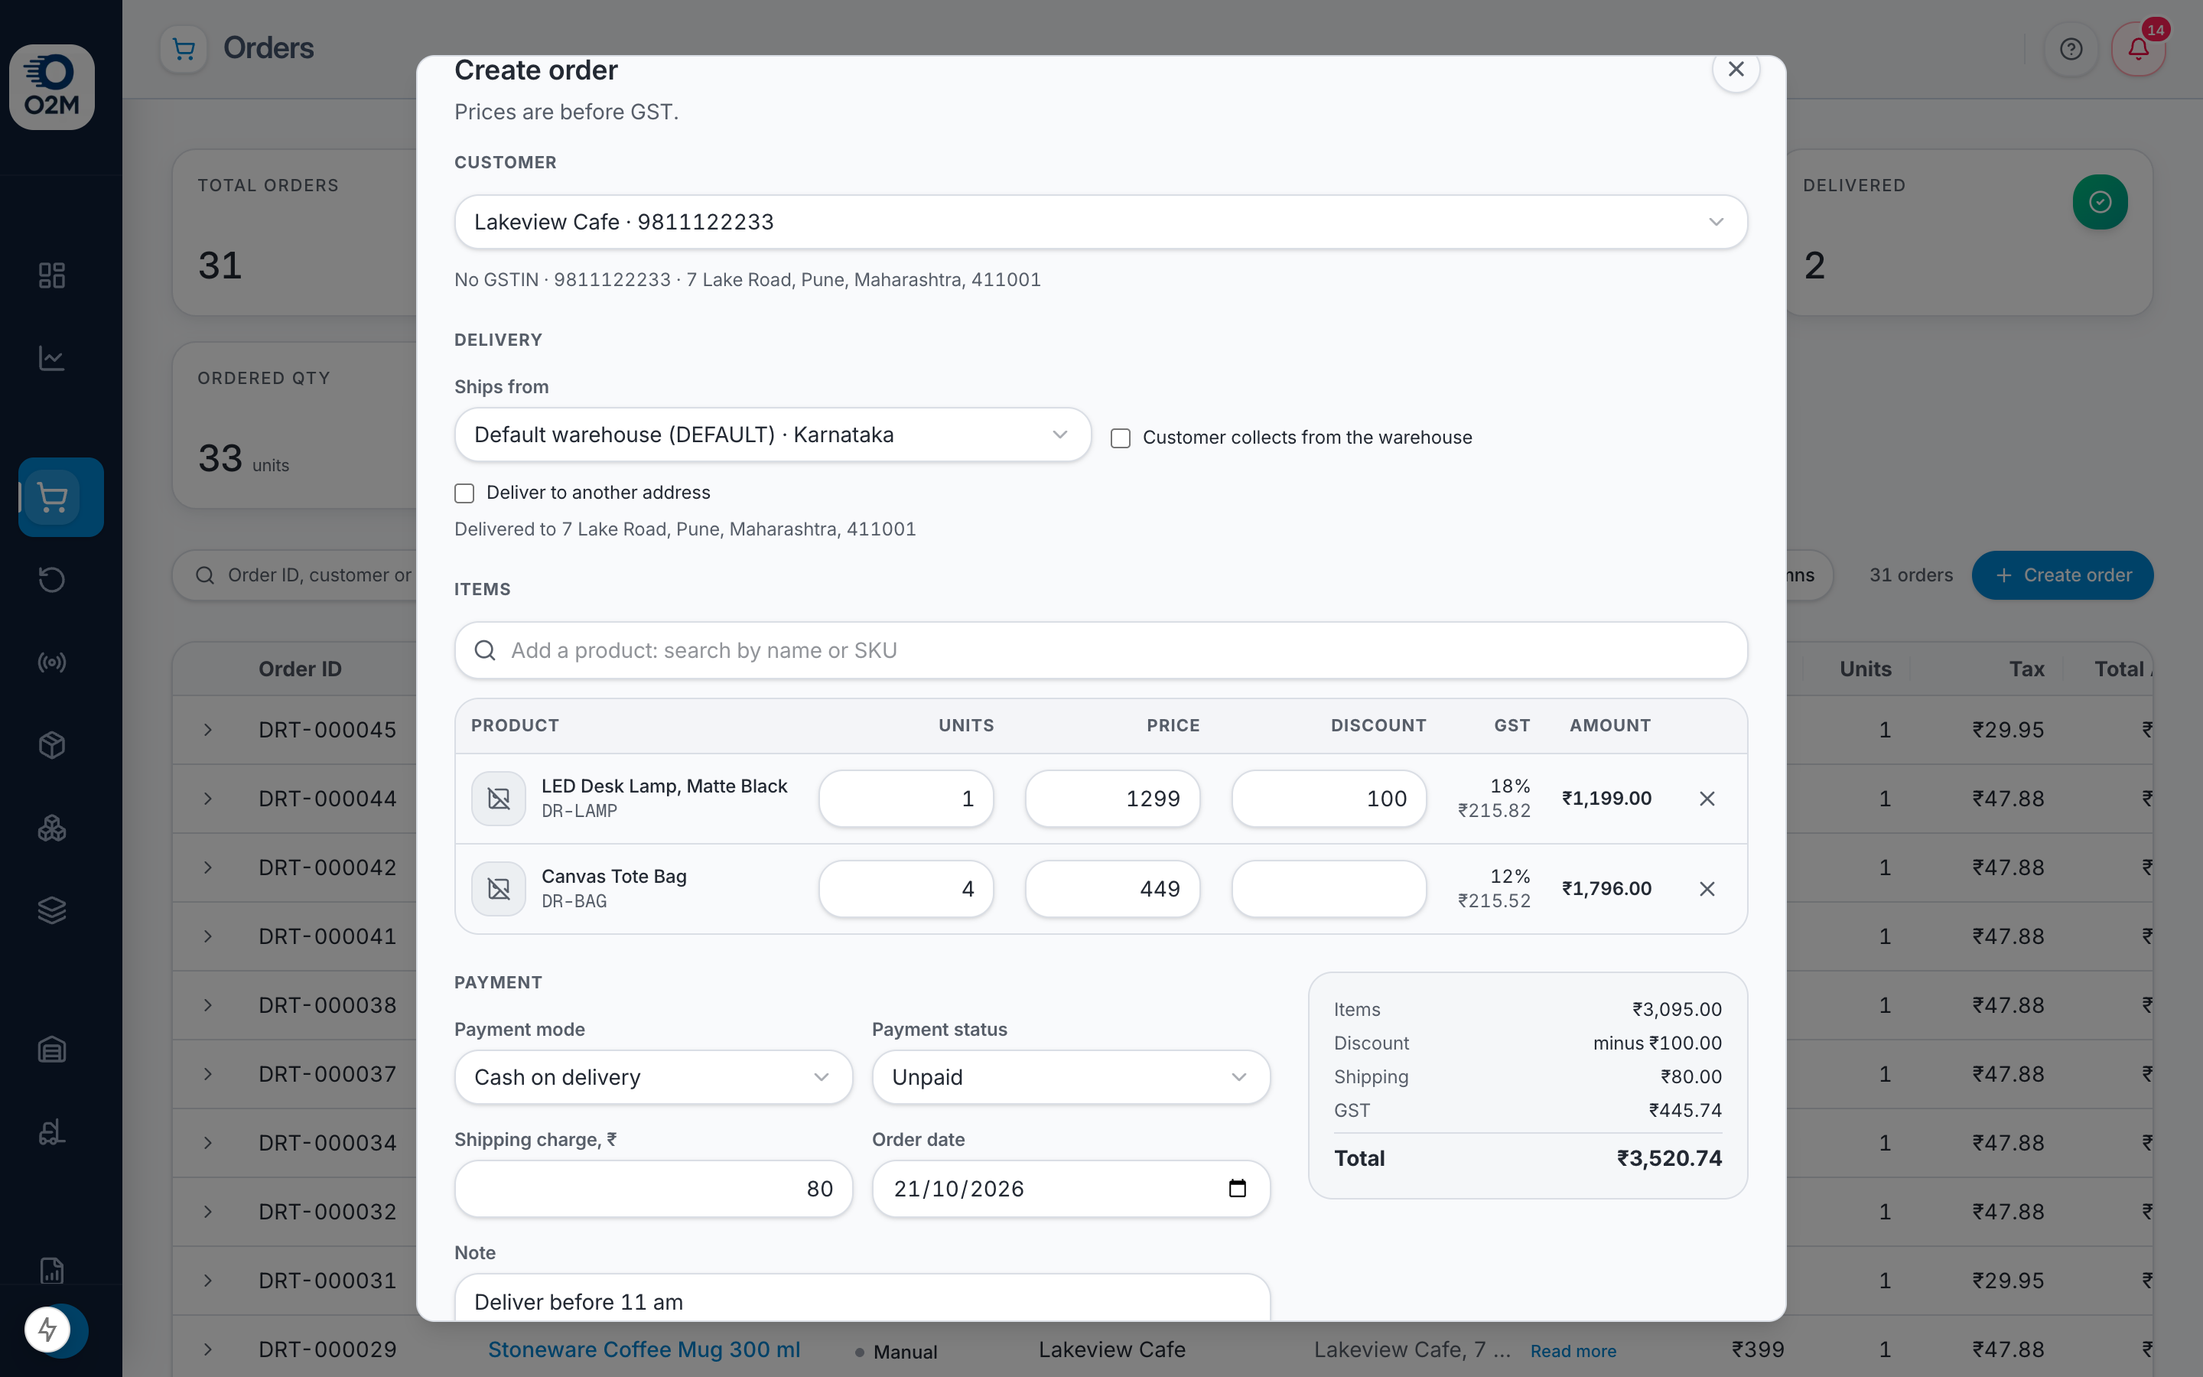Click the lightning bolt quick-action button

[47, 1330]
